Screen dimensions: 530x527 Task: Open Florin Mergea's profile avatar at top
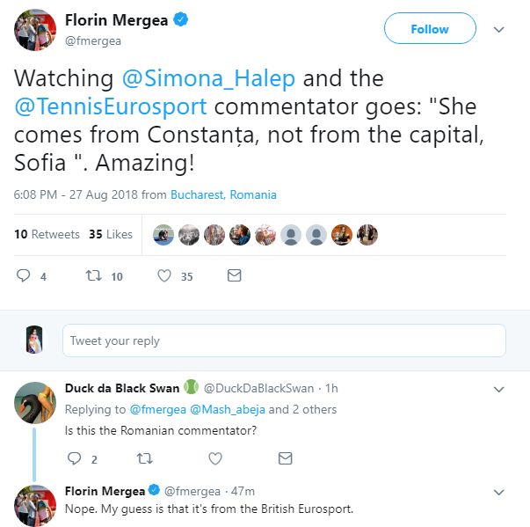(x=36, y=29)
